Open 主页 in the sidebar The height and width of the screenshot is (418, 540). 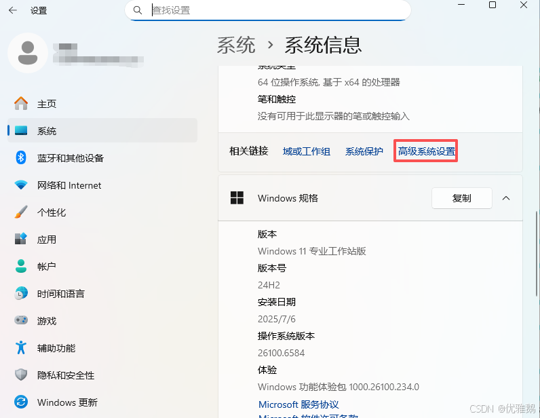pos(102,103)
